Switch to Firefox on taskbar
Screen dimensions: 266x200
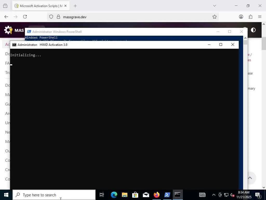[x=157, y=195]
